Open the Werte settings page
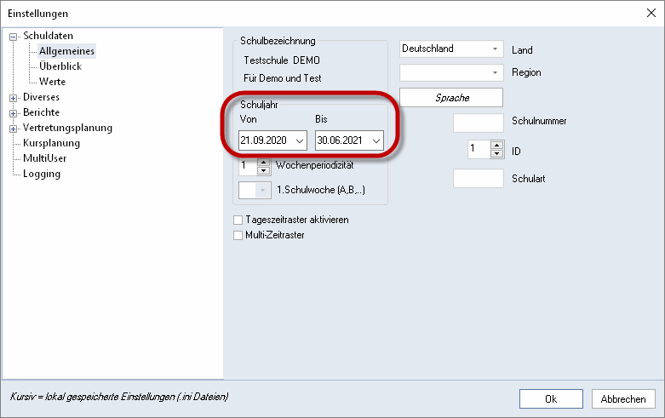Viewport: 665px width, 418px height. (x=52, y=82)
